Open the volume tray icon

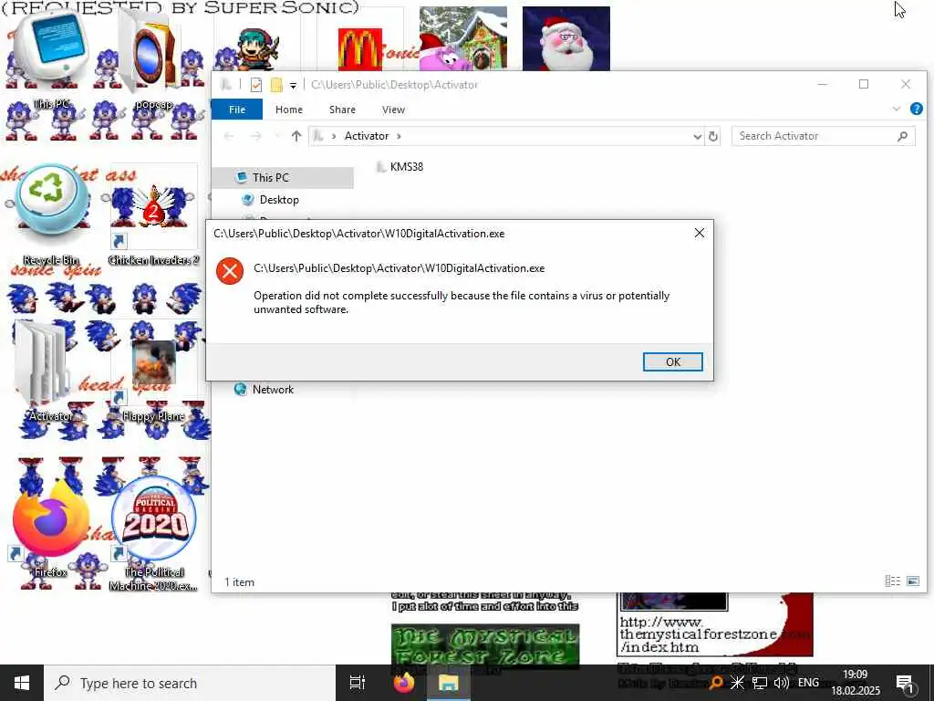(781, 683)
